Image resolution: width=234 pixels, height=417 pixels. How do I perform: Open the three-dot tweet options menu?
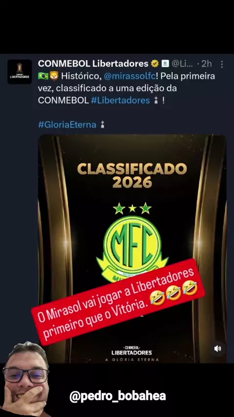click(x=221, y=64)
